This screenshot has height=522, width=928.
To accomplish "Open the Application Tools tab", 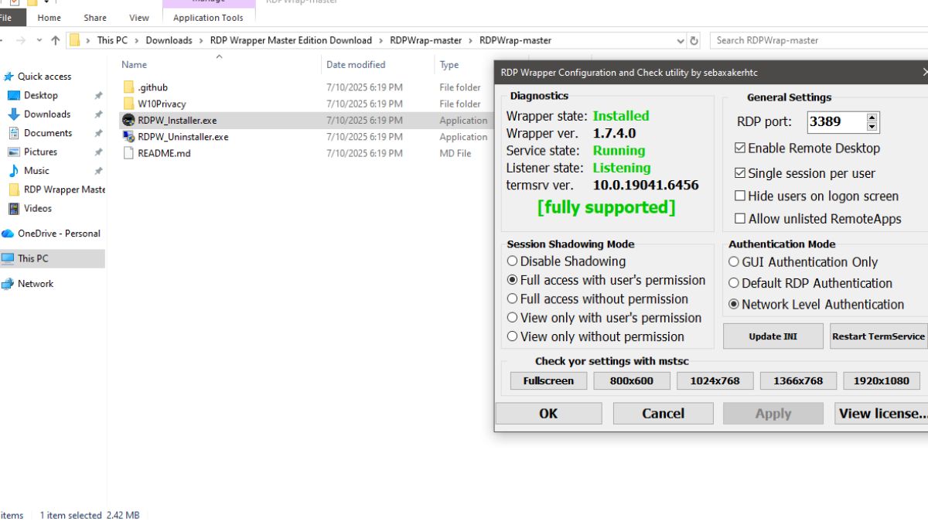I will pos(208,17).
